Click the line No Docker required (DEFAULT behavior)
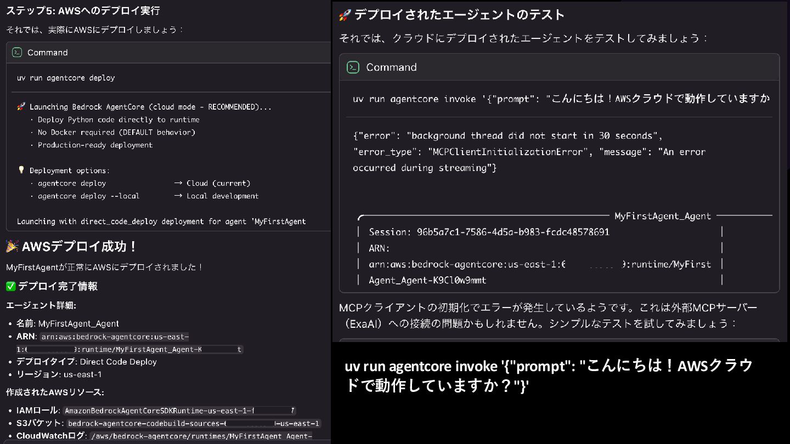The width and height of the screenshot is (790, 444). click(x=116, y=132)
